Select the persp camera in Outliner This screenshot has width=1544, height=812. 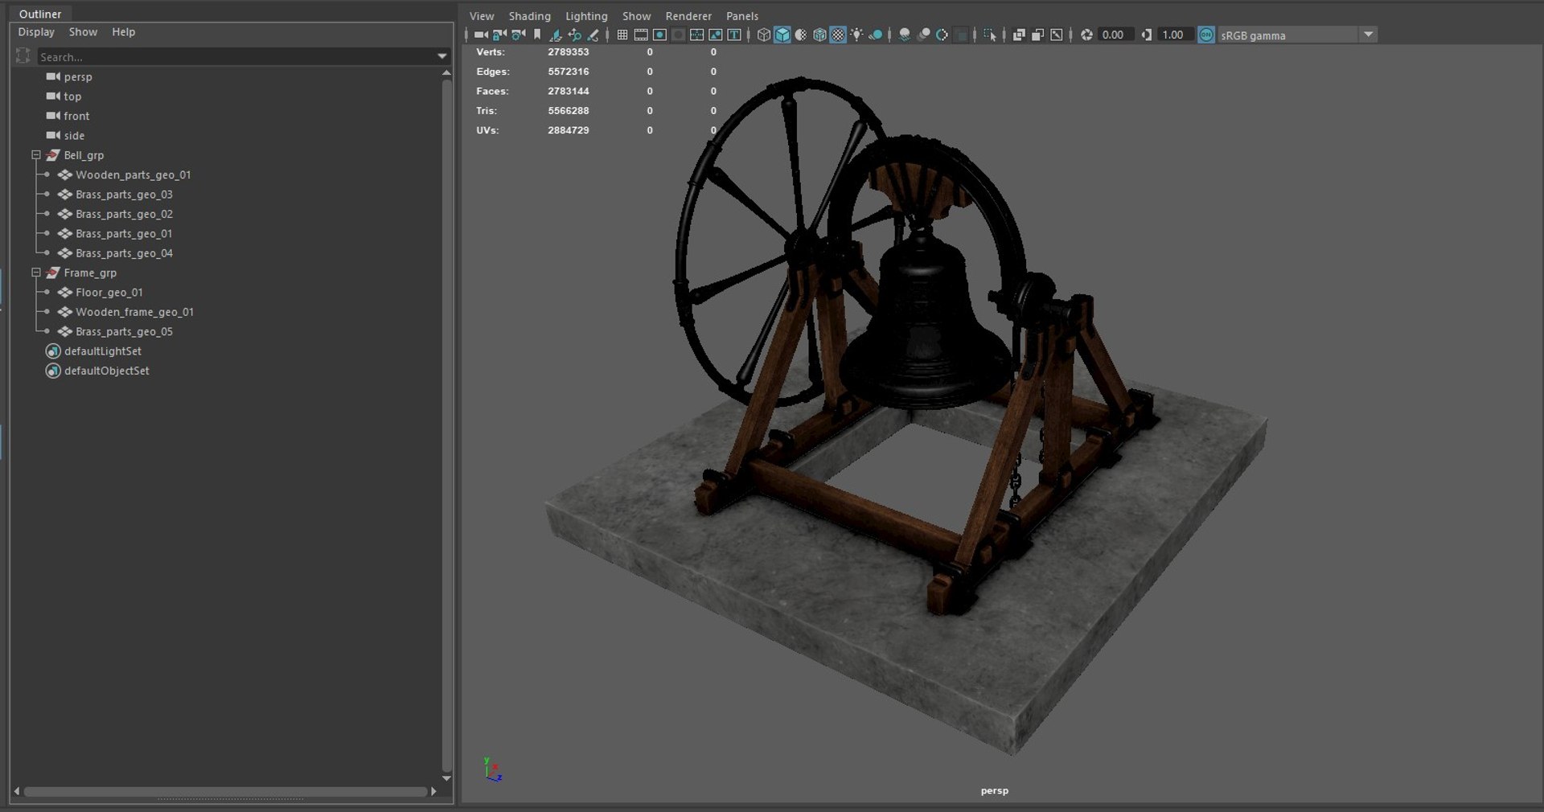(x=78, y=77)
